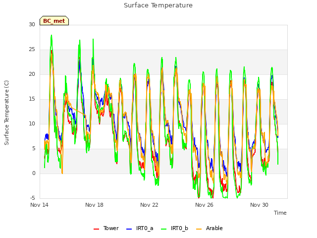Click the red Tower legend marker
This screenshot has width=317, height=238.
(x=96, y=229)
